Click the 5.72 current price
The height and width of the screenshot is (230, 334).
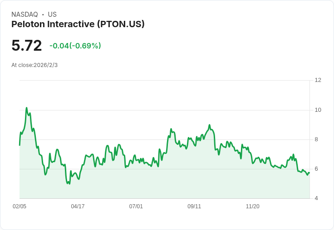coord(27,46)
